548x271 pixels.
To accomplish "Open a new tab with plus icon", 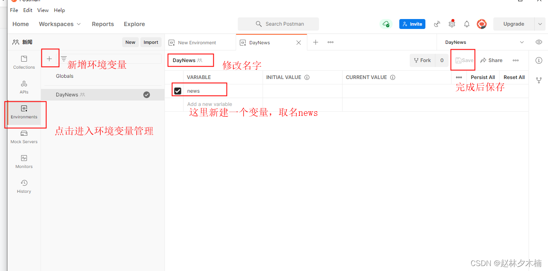I will (316, 42).
